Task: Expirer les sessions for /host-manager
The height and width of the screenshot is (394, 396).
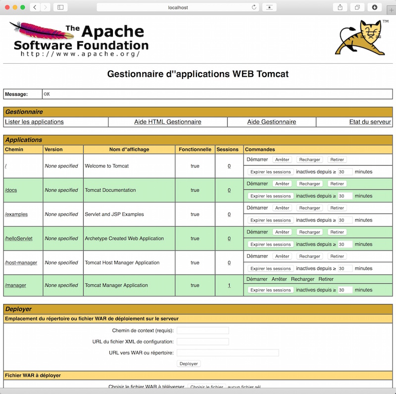Action: [x=270, y=269]
